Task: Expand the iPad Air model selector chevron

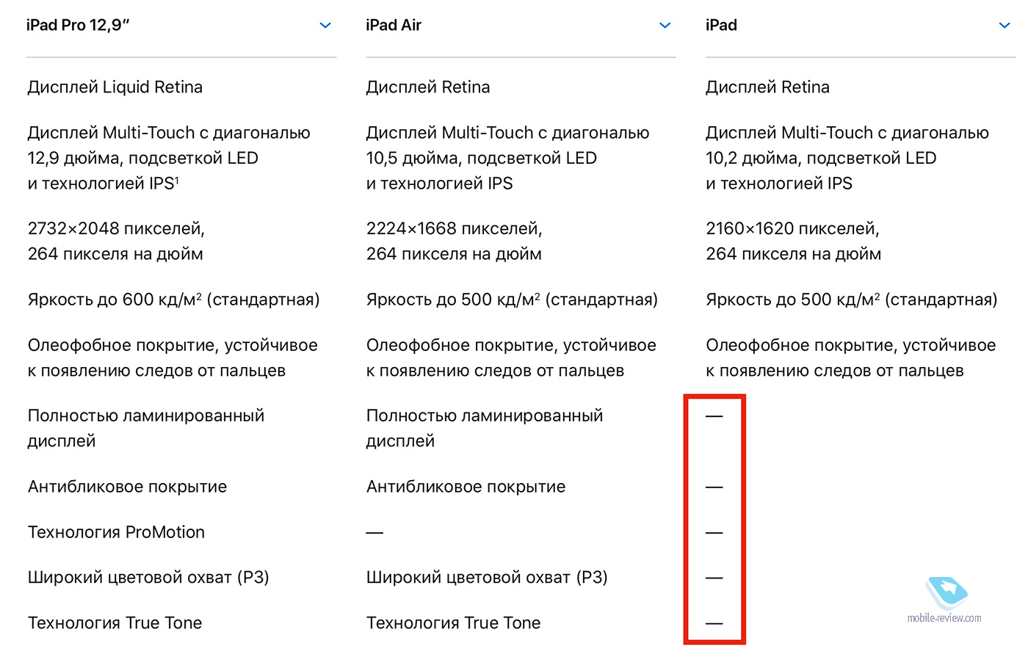Action: (x=665, y=26)
